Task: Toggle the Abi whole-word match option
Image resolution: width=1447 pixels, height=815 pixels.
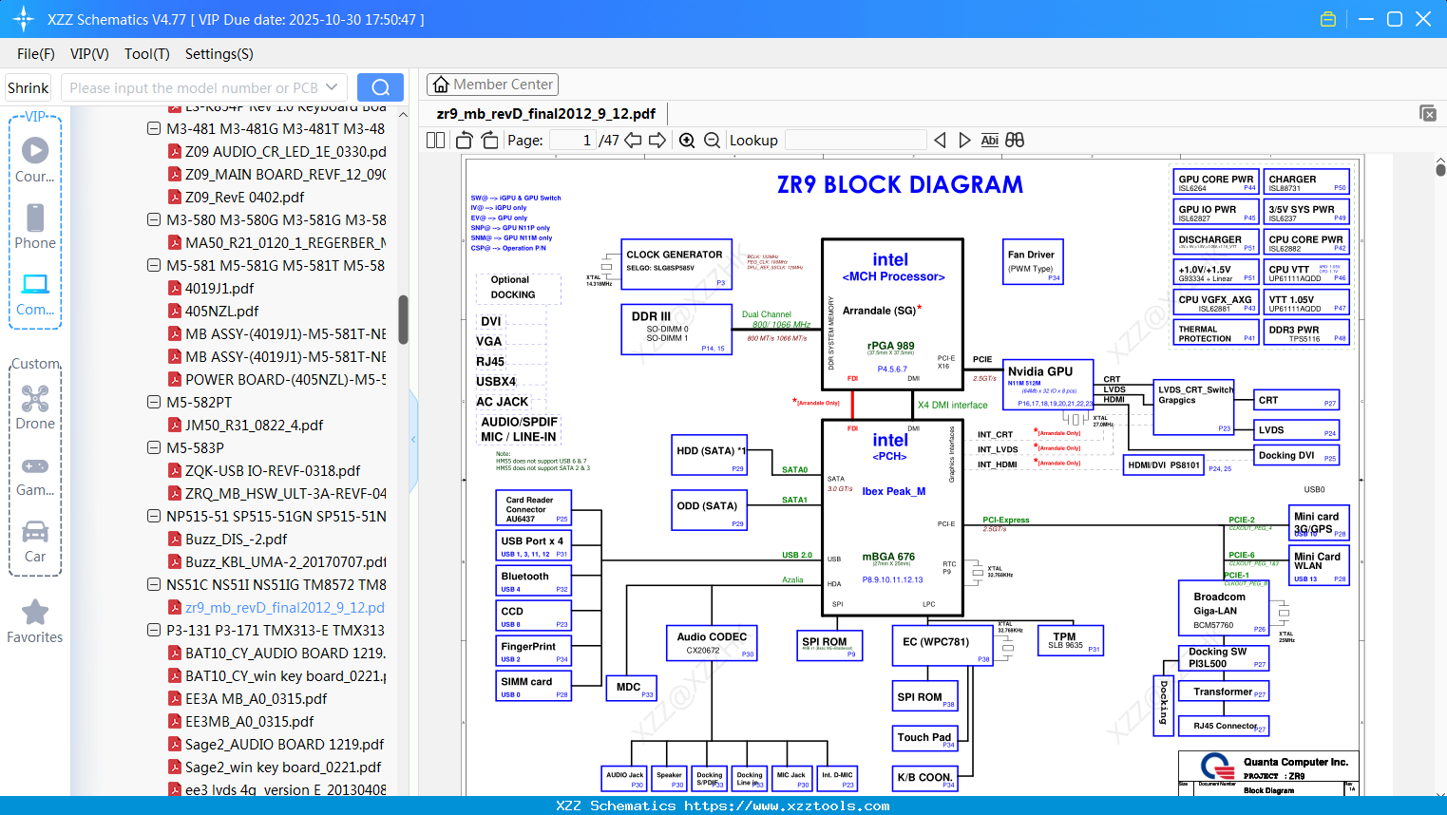Action: pos(989,140)
